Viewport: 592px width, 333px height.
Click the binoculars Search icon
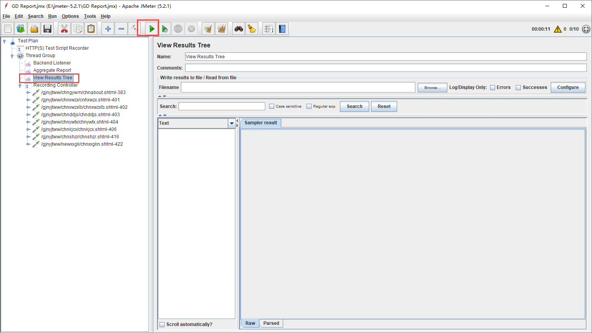click(x=239, y=29)
